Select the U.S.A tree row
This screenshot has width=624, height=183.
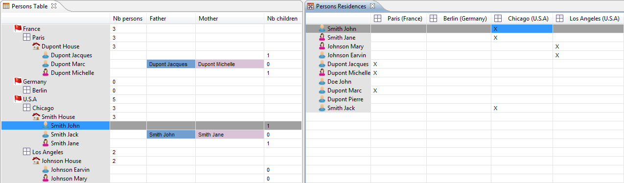coord(152,99)
